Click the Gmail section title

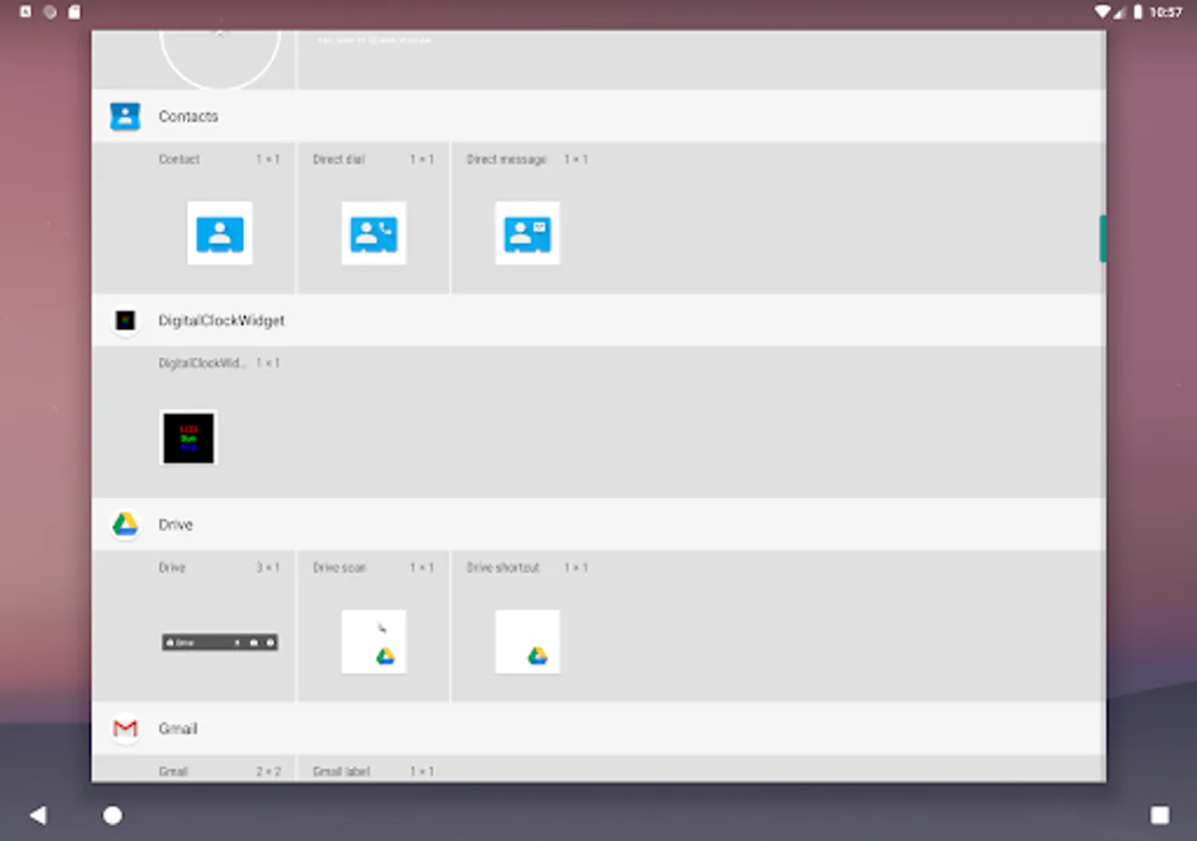click(x=178, y=729)
